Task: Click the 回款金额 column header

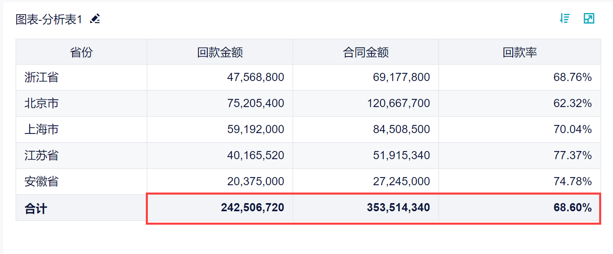Action: coord(220,52)
